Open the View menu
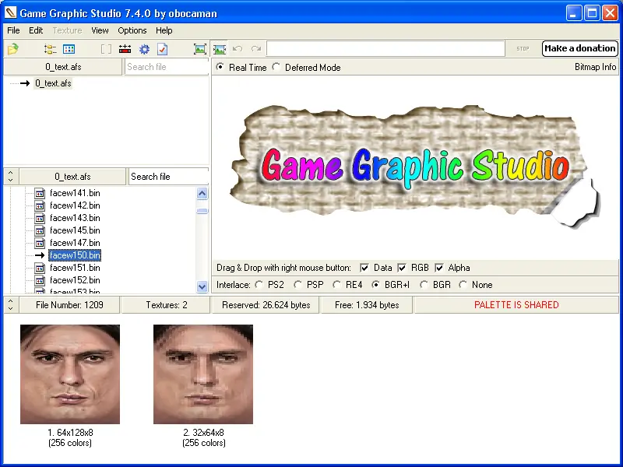Screen dimensions: 623x467 click(100, 30)
